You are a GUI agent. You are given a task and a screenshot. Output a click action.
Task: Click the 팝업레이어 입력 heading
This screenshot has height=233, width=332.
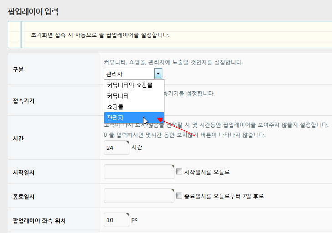(x=33, y=11)
